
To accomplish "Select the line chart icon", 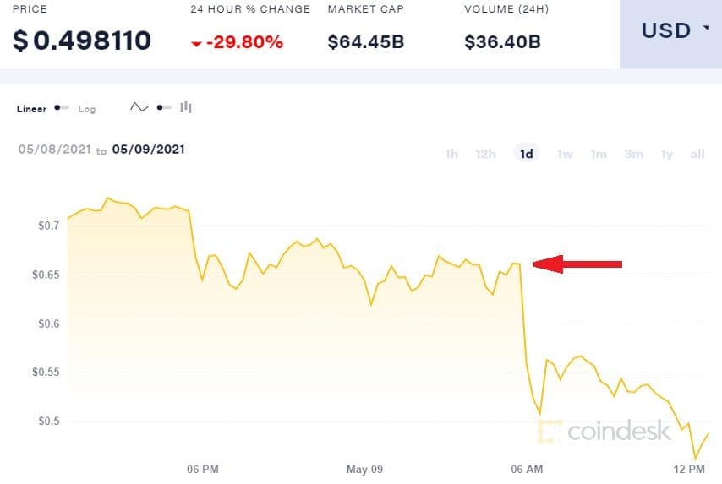I will click(139, 107).
